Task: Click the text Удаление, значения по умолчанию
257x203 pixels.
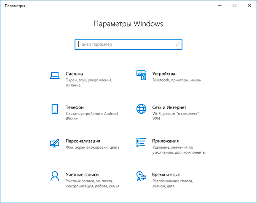Action: tap(179, 150)
